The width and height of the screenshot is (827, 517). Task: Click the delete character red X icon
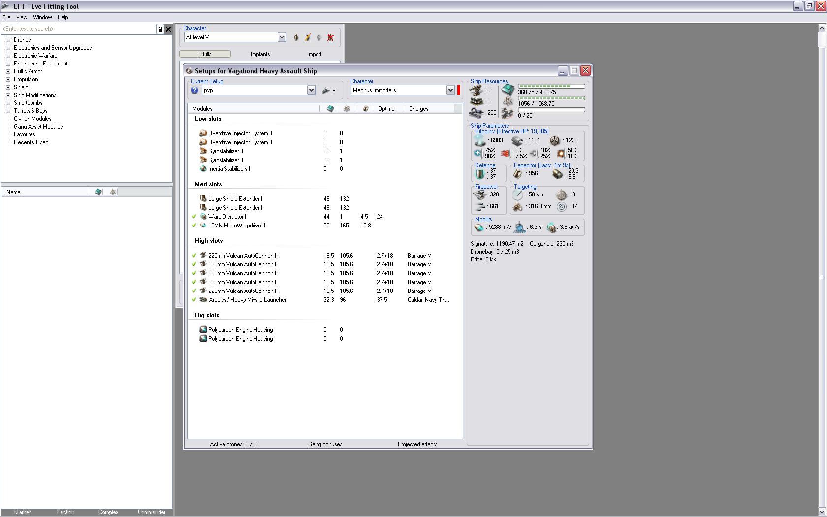point(330,37)
